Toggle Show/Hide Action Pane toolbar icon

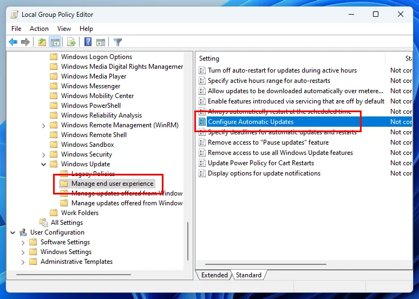pyautogui.click(x=101, y=42)
